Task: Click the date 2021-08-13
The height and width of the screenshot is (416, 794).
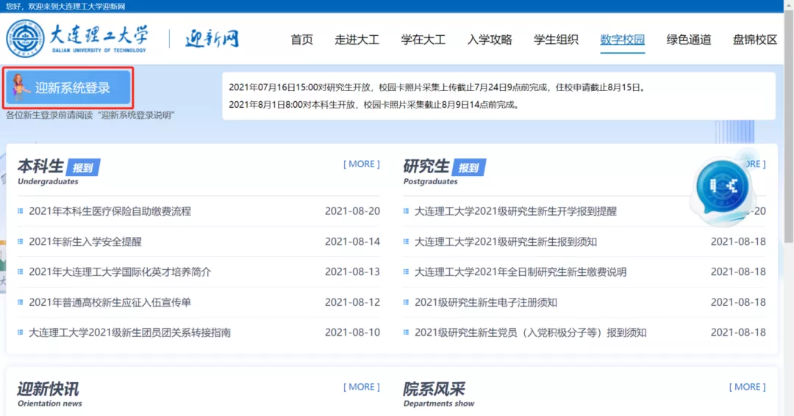Action: pyautogui.click(x=352, y=272)
